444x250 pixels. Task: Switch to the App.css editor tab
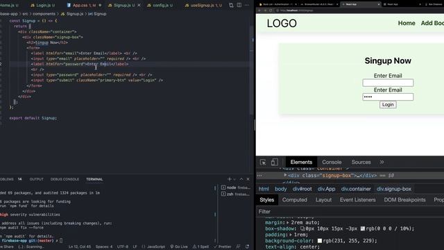pos(84,5)
